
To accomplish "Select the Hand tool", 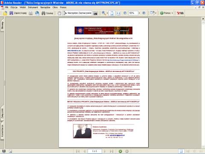I will tap(59, 13).
